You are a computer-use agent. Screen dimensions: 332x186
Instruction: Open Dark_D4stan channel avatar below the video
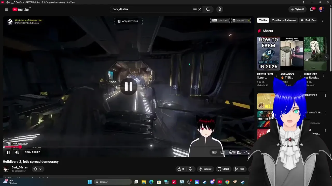tap(6, 169)
